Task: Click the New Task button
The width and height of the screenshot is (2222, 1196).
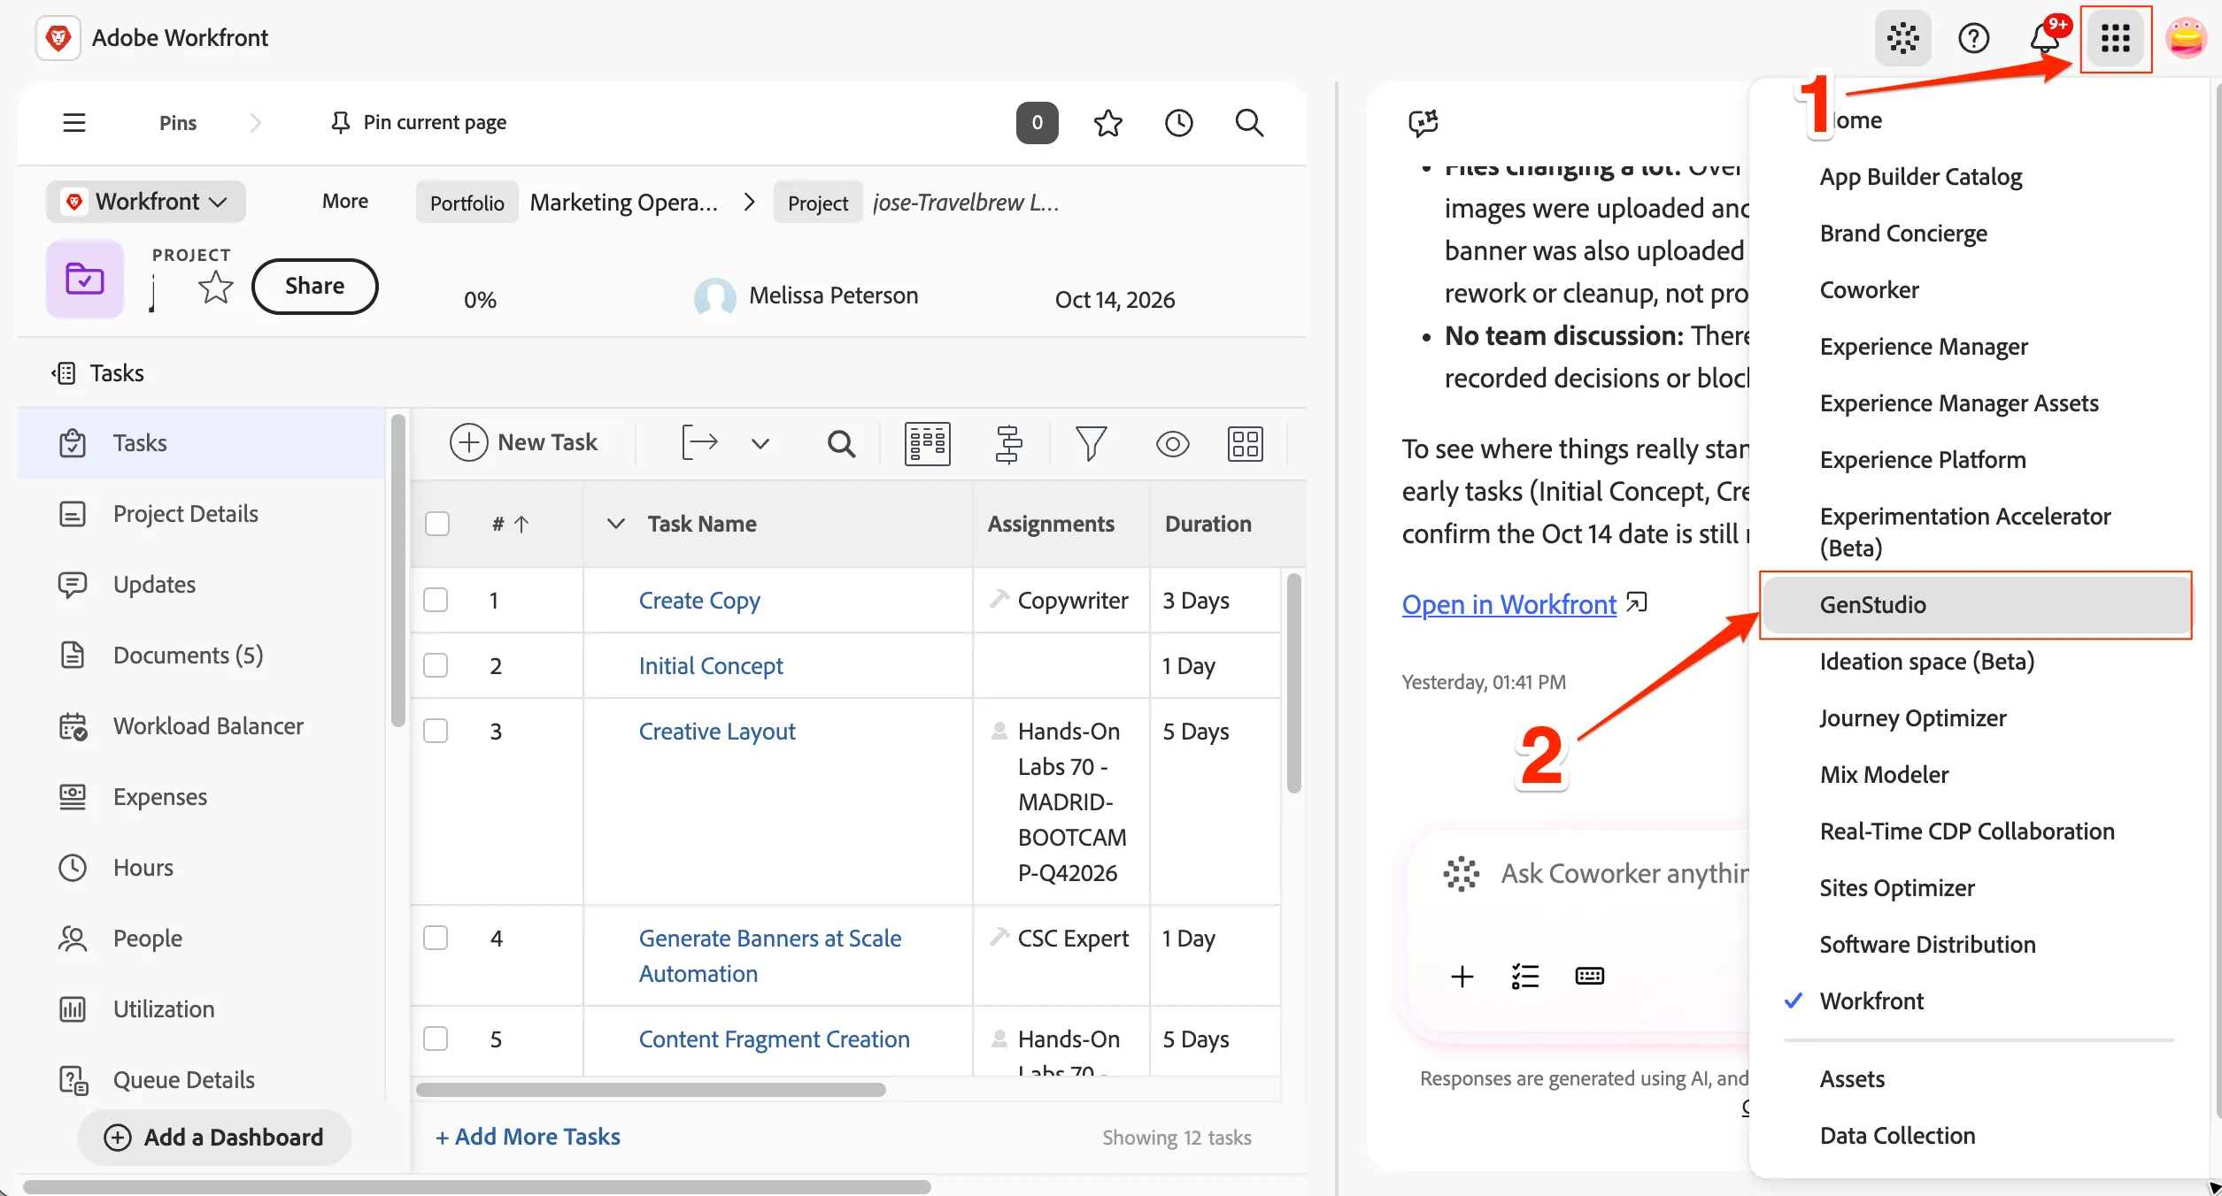Action: pos(524,442)
